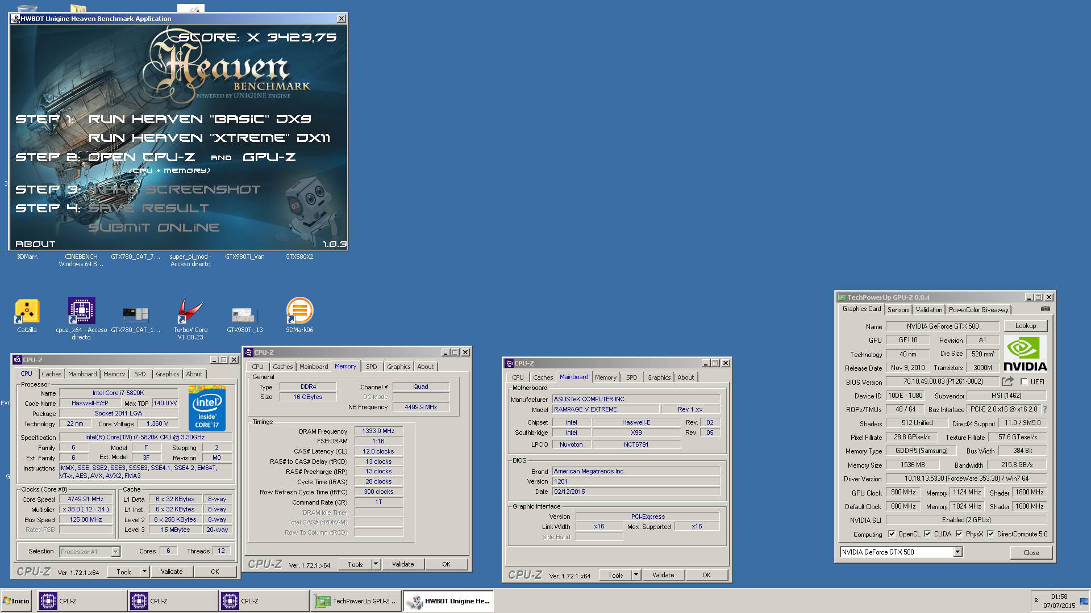
Task: Launch the TurboV Core V1.00.23 shortcut
Action: [x=190, y=311]
